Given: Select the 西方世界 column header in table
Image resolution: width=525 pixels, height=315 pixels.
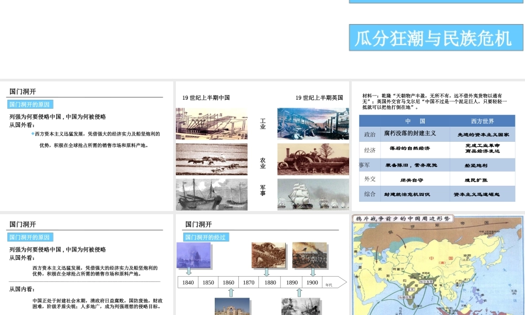Looking at the screenshot, I should [482, 121].
